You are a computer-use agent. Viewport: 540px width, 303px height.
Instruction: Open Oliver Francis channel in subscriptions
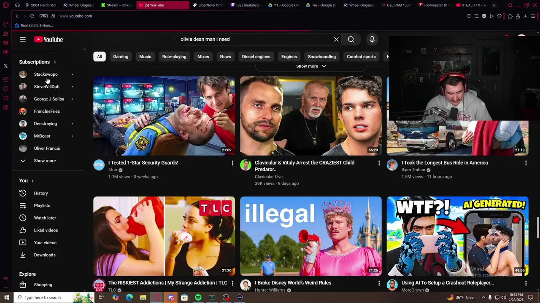[x=48, y=148]
